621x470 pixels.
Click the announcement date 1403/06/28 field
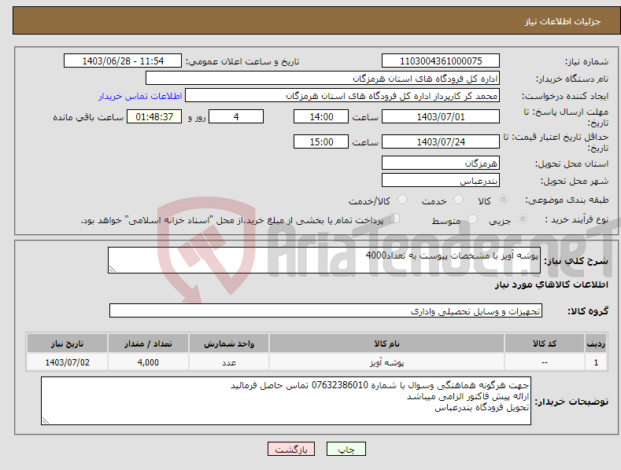click(x=123, y=61)
